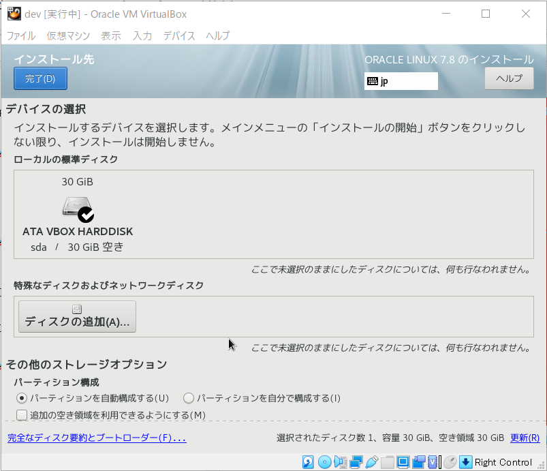Select manual partitioning radio button
The width and height of the screenshot is (547, 471).
[189, 398]
